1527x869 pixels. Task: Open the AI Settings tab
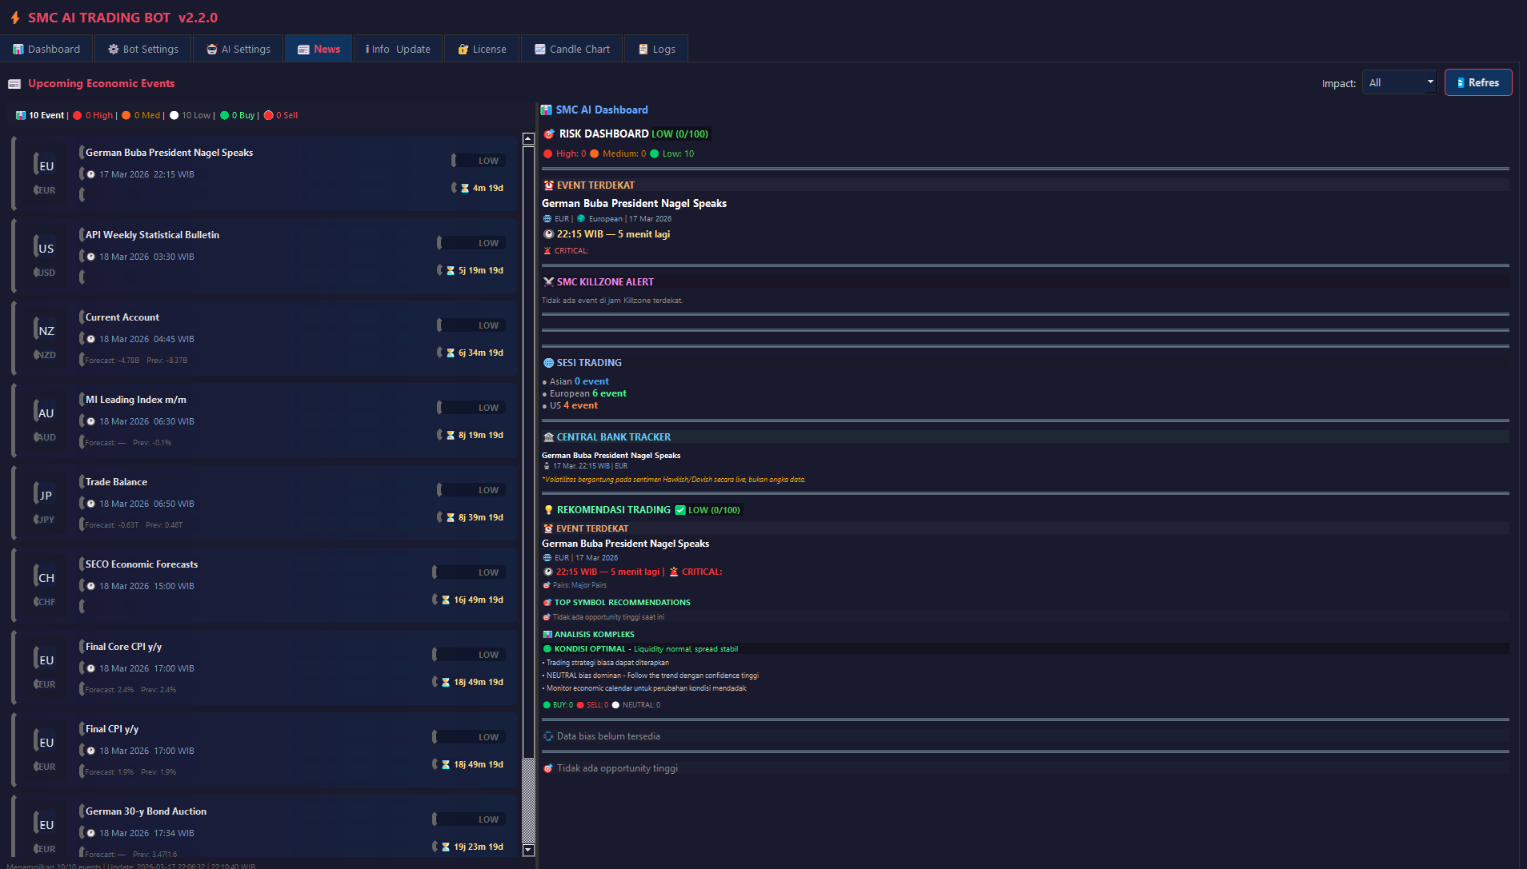[x=238, y=48]
